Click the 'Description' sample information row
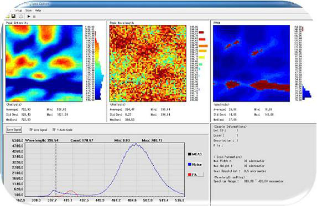Screen dimensions: 317x206 click(226, 140)
